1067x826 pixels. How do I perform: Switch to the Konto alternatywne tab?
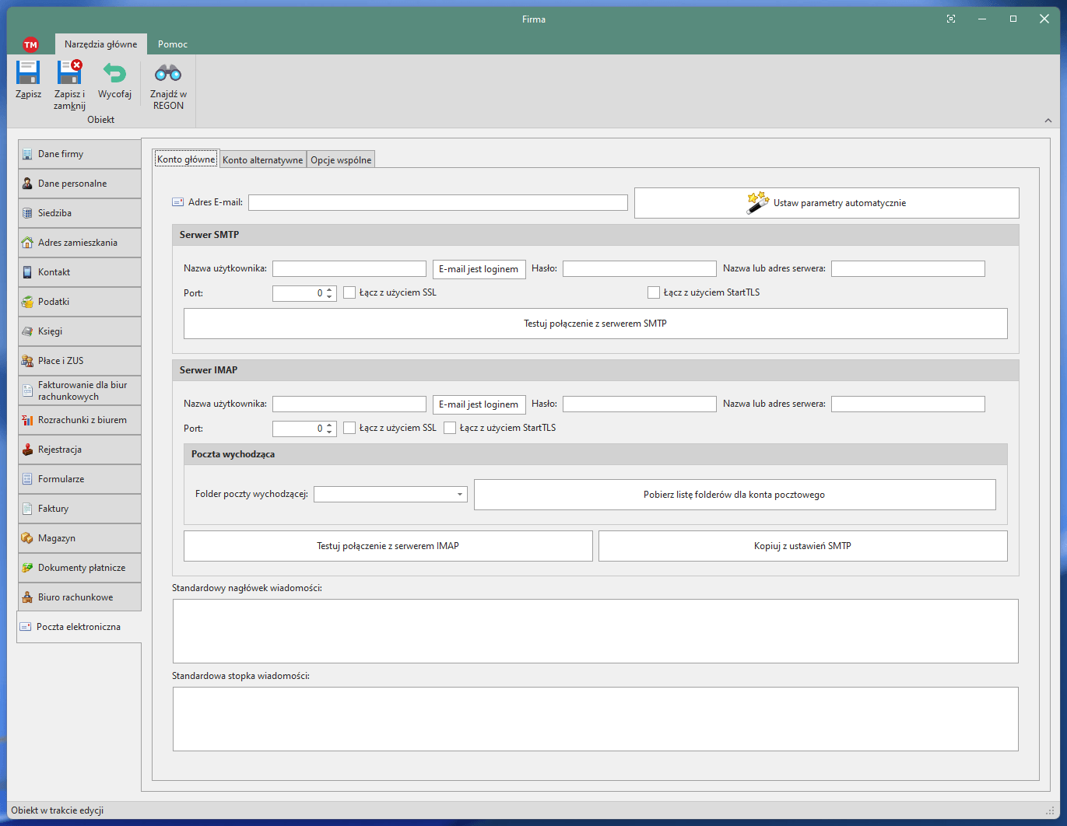click(262, 160)
